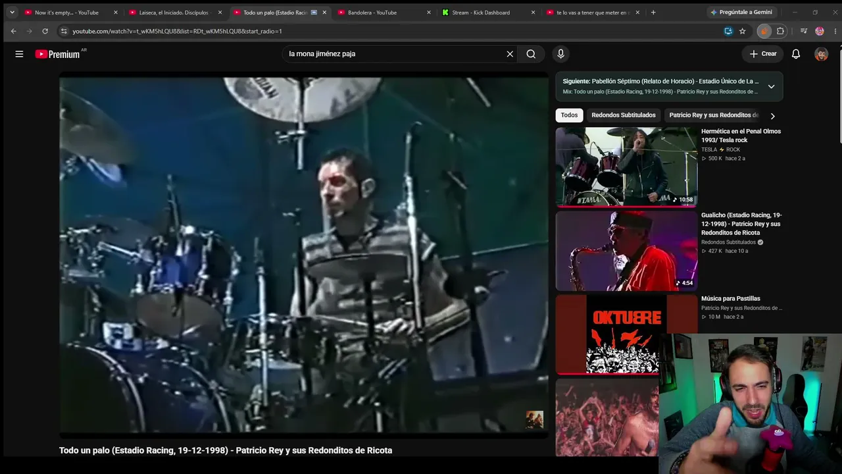Show more filter chips with the arrow
The width and height of the screenshot is (842, 474).
[x=772, y=115]
